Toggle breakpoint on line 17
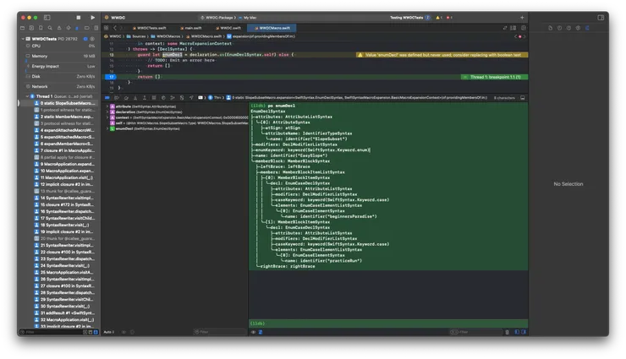 click(x=112, y=76)
